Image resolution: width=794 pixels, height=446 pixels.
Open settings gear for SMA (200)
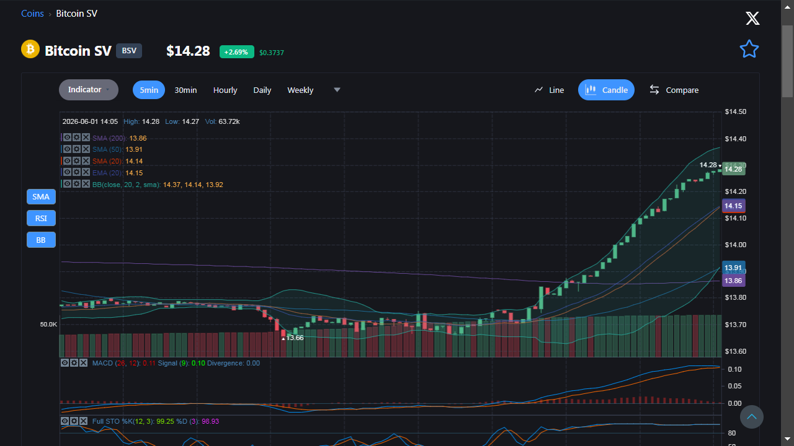tap(76, 138)
